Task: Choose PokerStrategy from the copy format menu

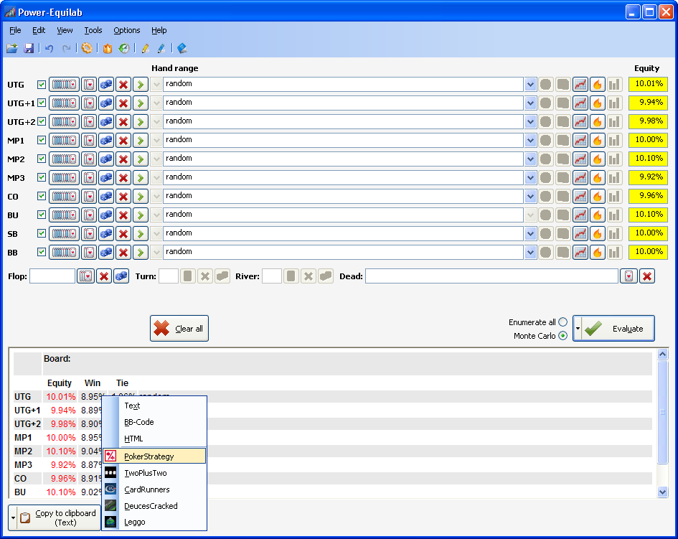Action: coord(154,456)
